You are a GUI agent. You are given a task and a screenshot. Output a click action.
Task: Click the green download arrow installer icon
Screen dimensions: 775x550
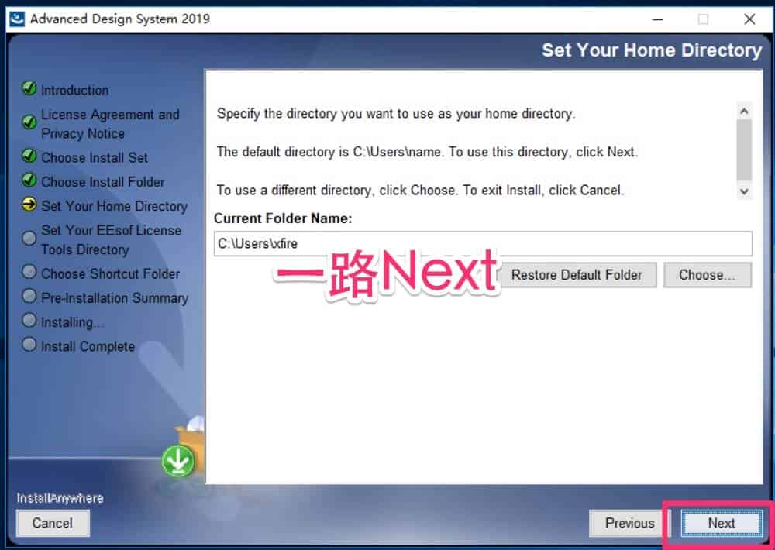[178, 462]
